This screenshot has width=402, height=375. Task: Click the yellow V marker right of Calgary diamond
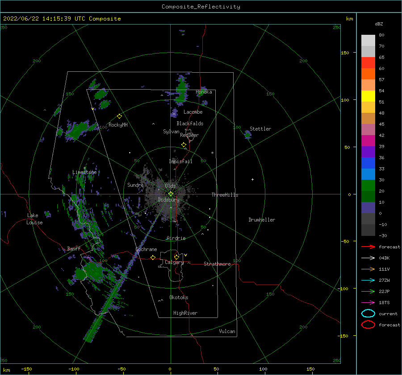tap(185, 255)
